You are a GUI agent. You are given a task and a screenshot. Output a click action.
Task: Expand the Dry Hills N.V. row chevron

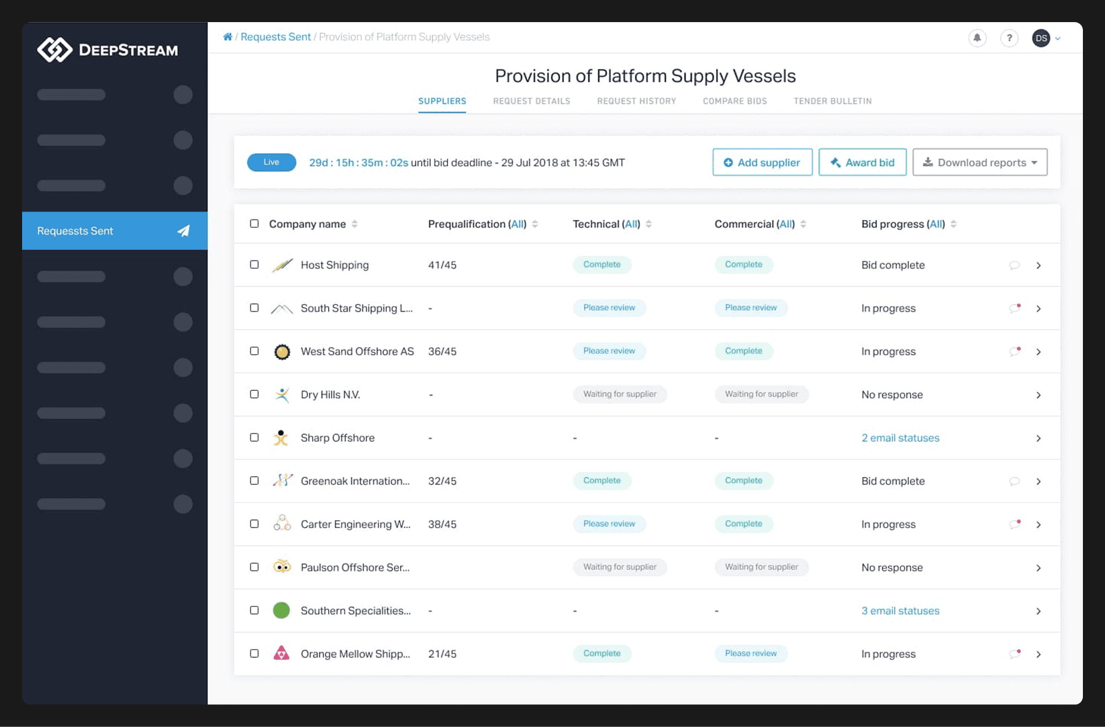tap(1039, 395)
